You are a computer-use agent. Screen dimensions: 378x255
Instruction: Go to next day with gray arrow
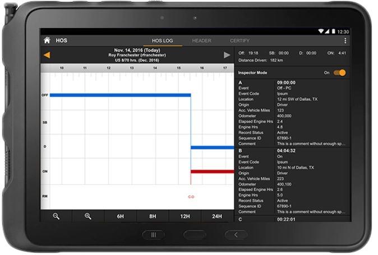227,55
